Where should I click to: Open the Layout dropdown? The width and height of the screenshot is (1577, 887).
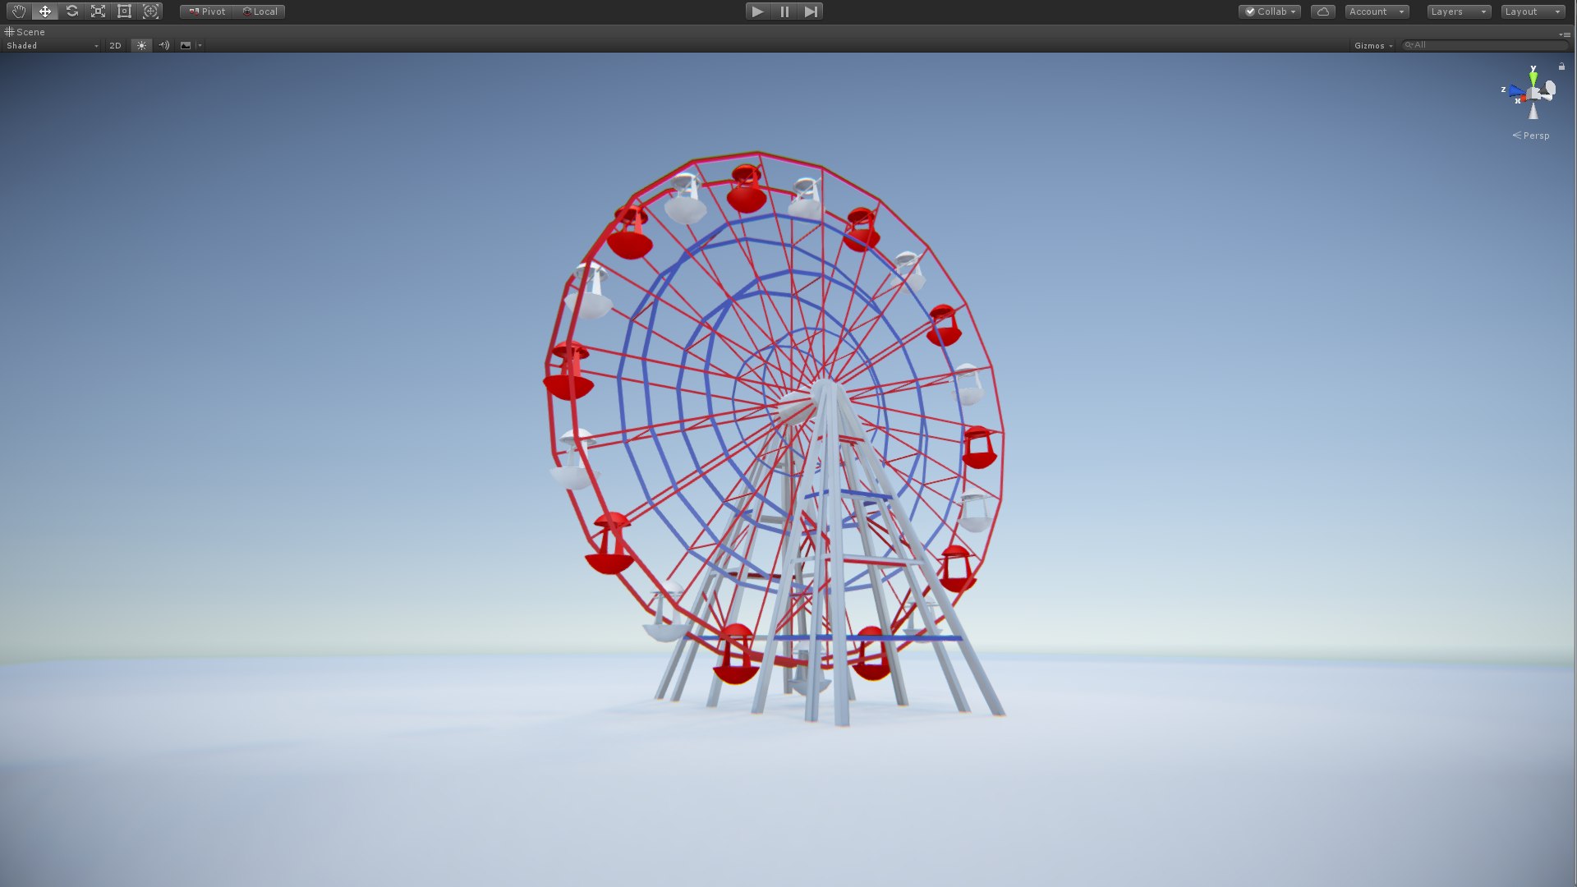[x=1533, y=11]
